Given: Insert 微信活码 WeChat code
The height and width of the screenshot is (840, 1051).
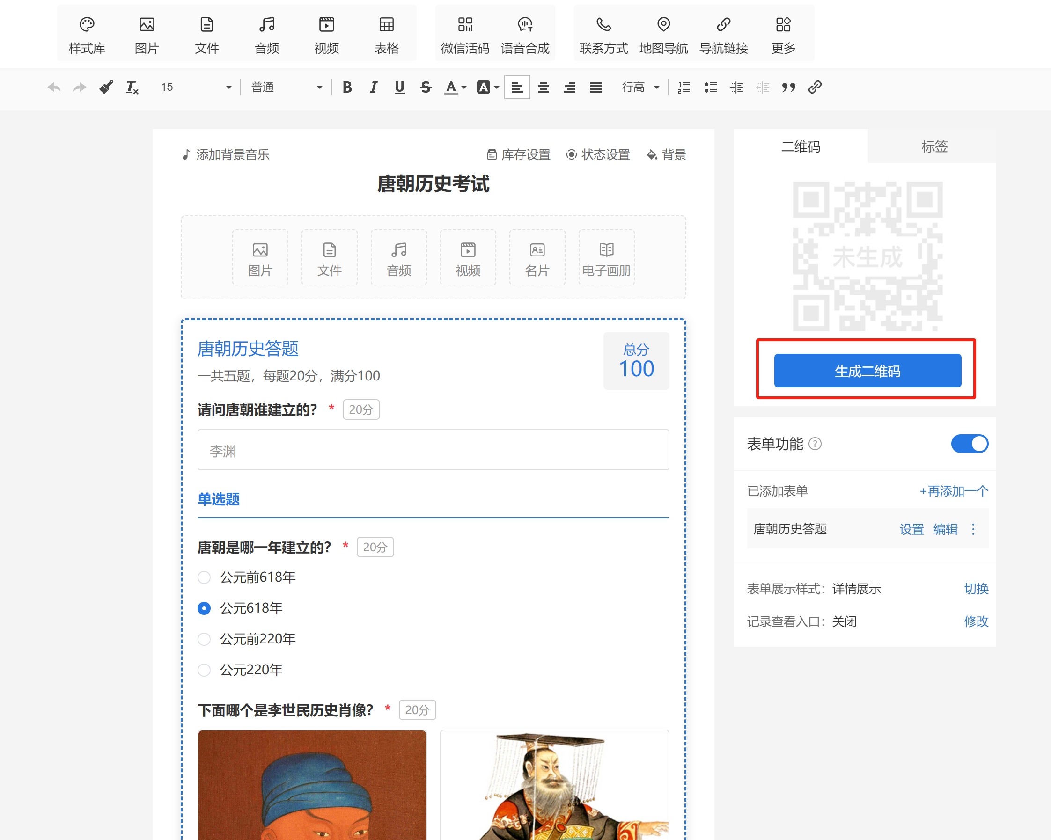Looking at the screenshot, I should (464, 34).
